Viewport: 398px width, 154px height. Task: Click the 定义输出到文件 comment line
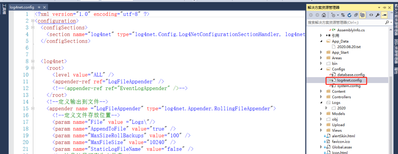pos(77,101)
